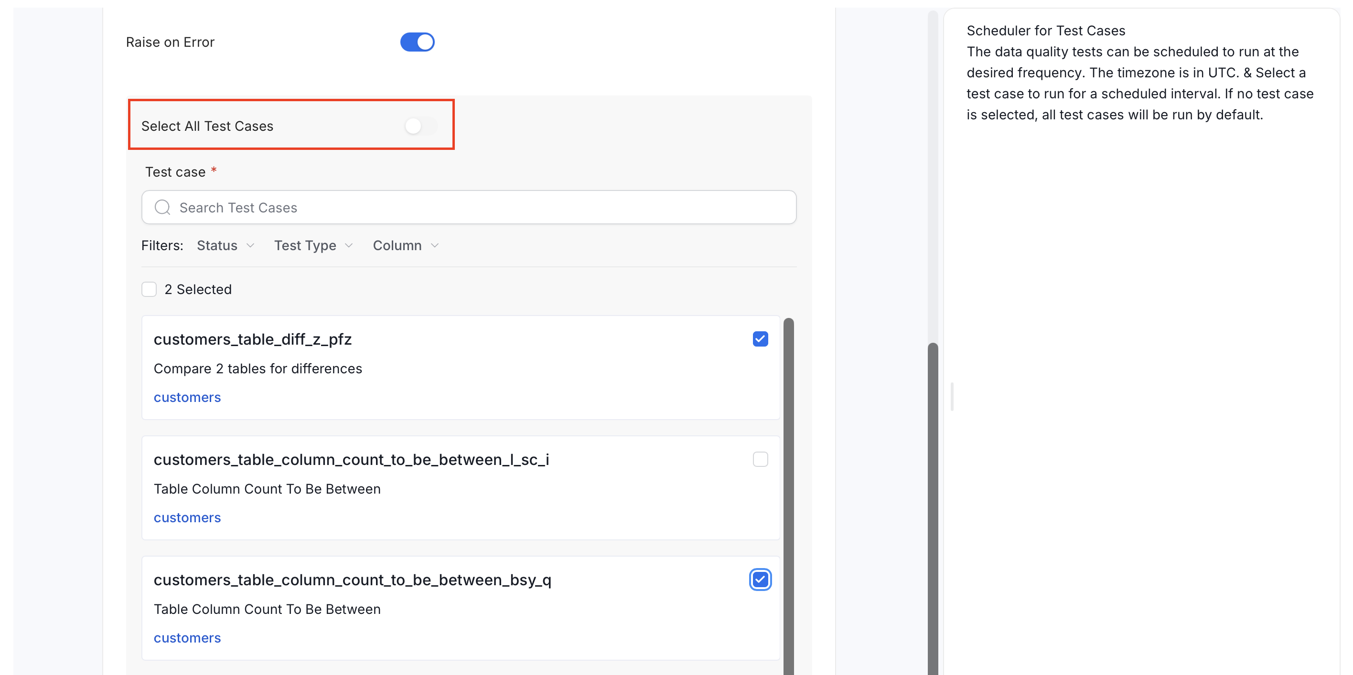
Task: Click the test case list scrollbar
Action: [x=788, y=496]
